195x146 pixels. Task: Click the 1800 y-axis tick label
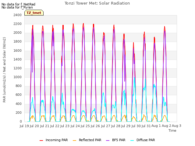pos(18,42)
